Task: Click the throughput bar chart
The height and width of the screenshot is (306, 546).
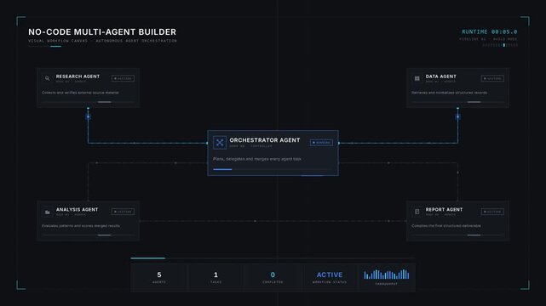Action: pyautogui.click(x=387, y=275)
